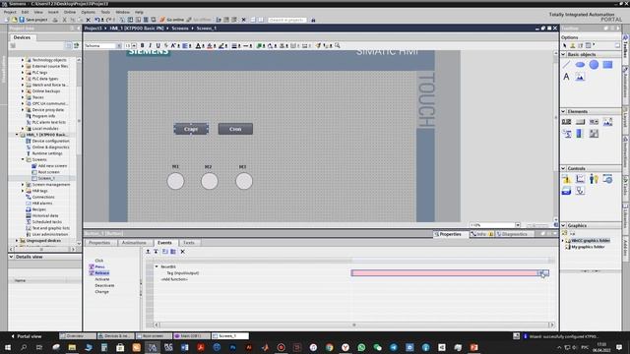630x354 pixels.
Task: Select the Symbolic I/O field element
Action: [x=594, y=122]
